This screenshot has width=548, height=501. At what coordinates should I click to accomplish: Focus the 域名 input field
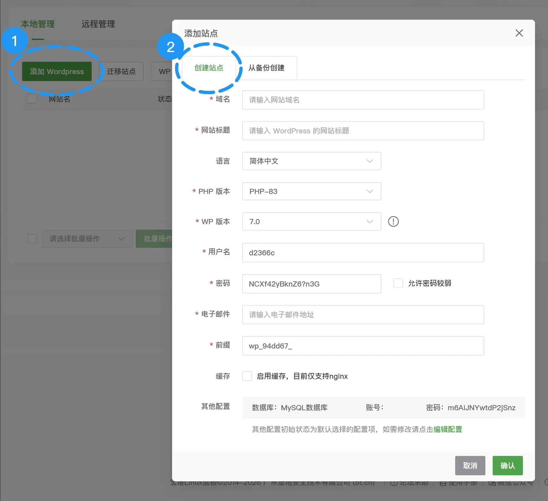pos(363,100)
